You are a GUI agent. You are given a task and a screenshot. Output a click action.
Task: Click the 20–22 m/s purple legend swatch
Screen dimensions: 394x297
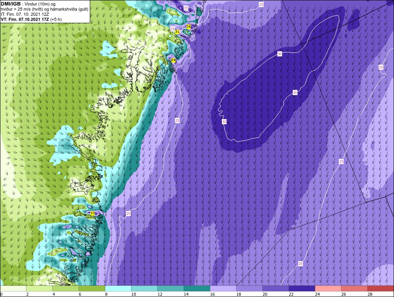pos(276,288)
